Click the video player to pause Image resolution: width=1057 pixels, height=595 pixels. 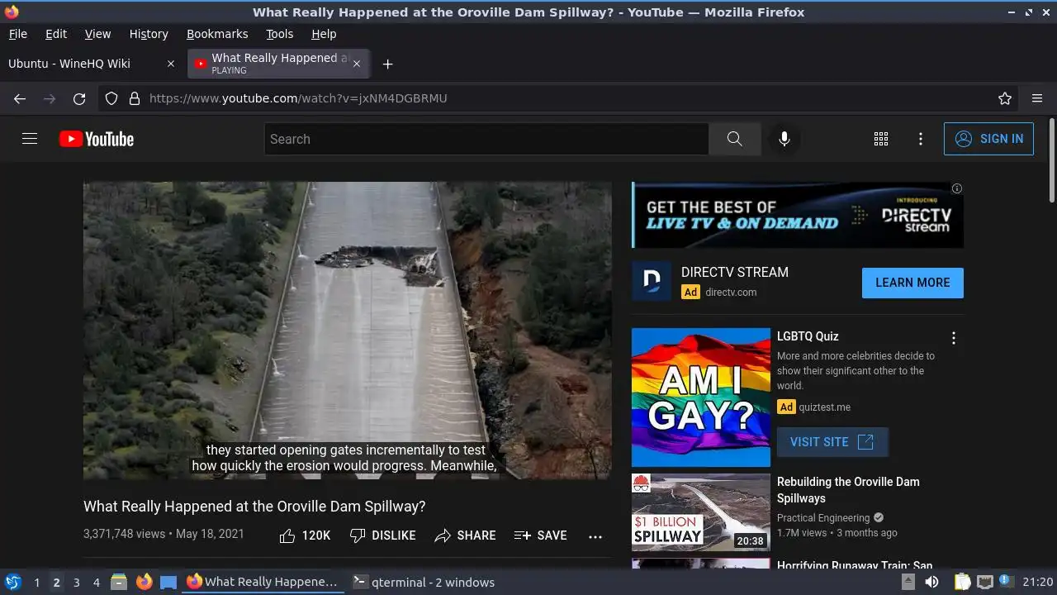click(348, 330)
